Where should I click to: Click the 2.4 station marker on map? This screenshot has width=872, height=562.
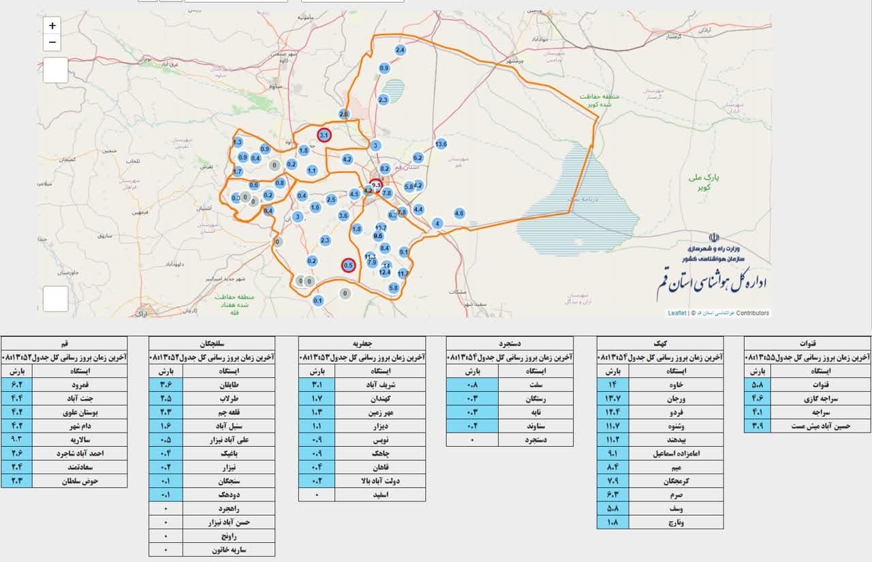pos(401,50)
